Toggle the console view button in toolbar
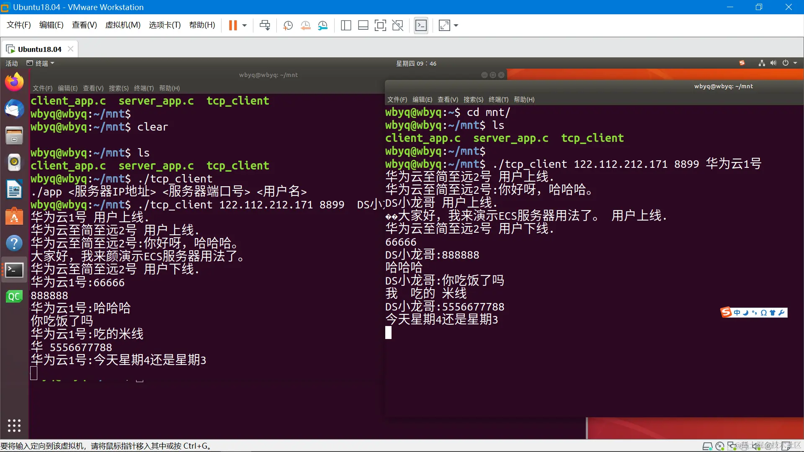The width and height of the screenshot is (804, 452). click(421, 26)
